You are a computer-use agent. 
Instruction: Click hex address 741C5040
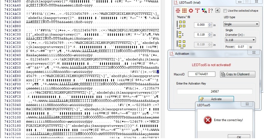coord(13,105)
